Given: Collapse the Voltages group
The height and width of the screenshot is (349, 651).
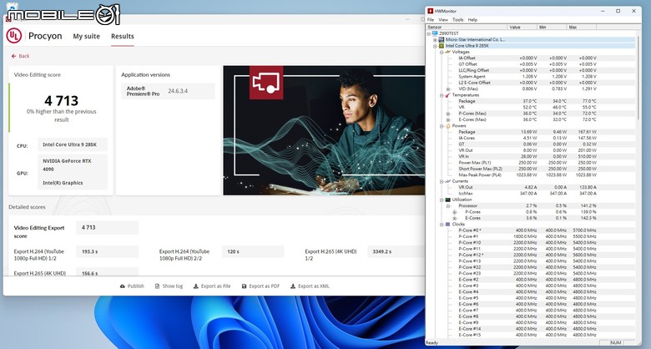Looking at the screenshot, I should click(x=442, y=53).
